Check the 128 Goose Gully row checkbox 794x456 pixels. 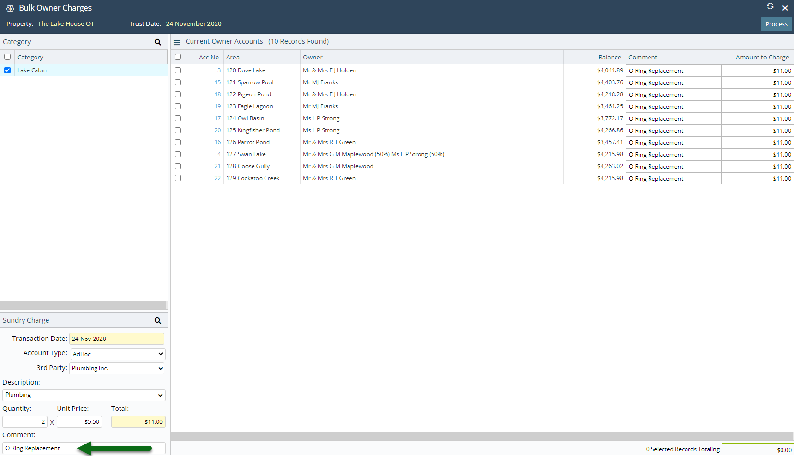pos(178,166)
